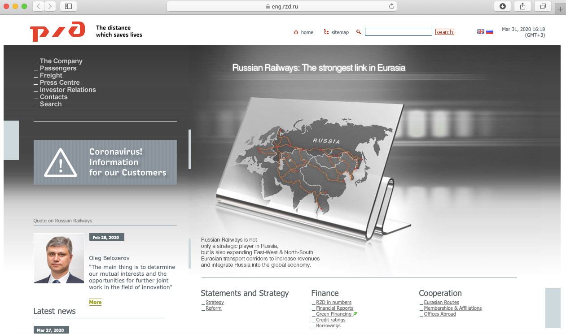Screen dimensions: 566x334
Task: Click the Feb 28, 2020 date tag
Action: 106,237
